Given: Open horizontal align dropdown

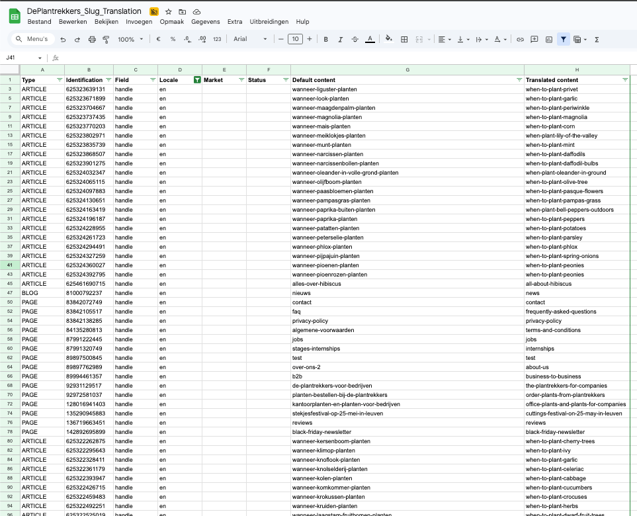Looking at the screenshot, I should click(x=445, y=40).
